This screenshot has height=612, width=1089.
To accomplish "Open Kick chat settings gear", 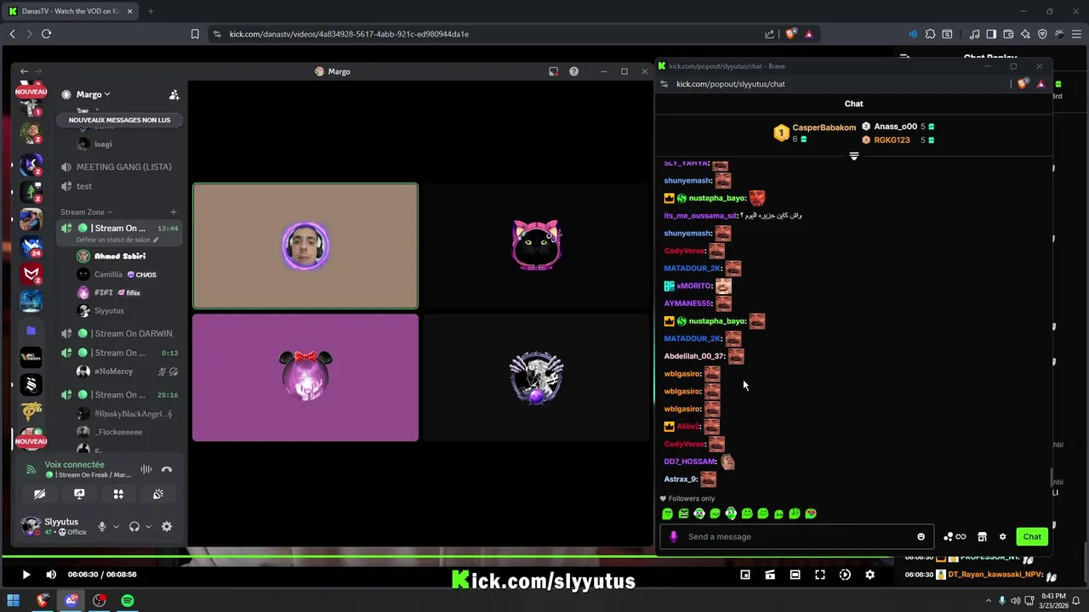I will [x=1002, y=536].
